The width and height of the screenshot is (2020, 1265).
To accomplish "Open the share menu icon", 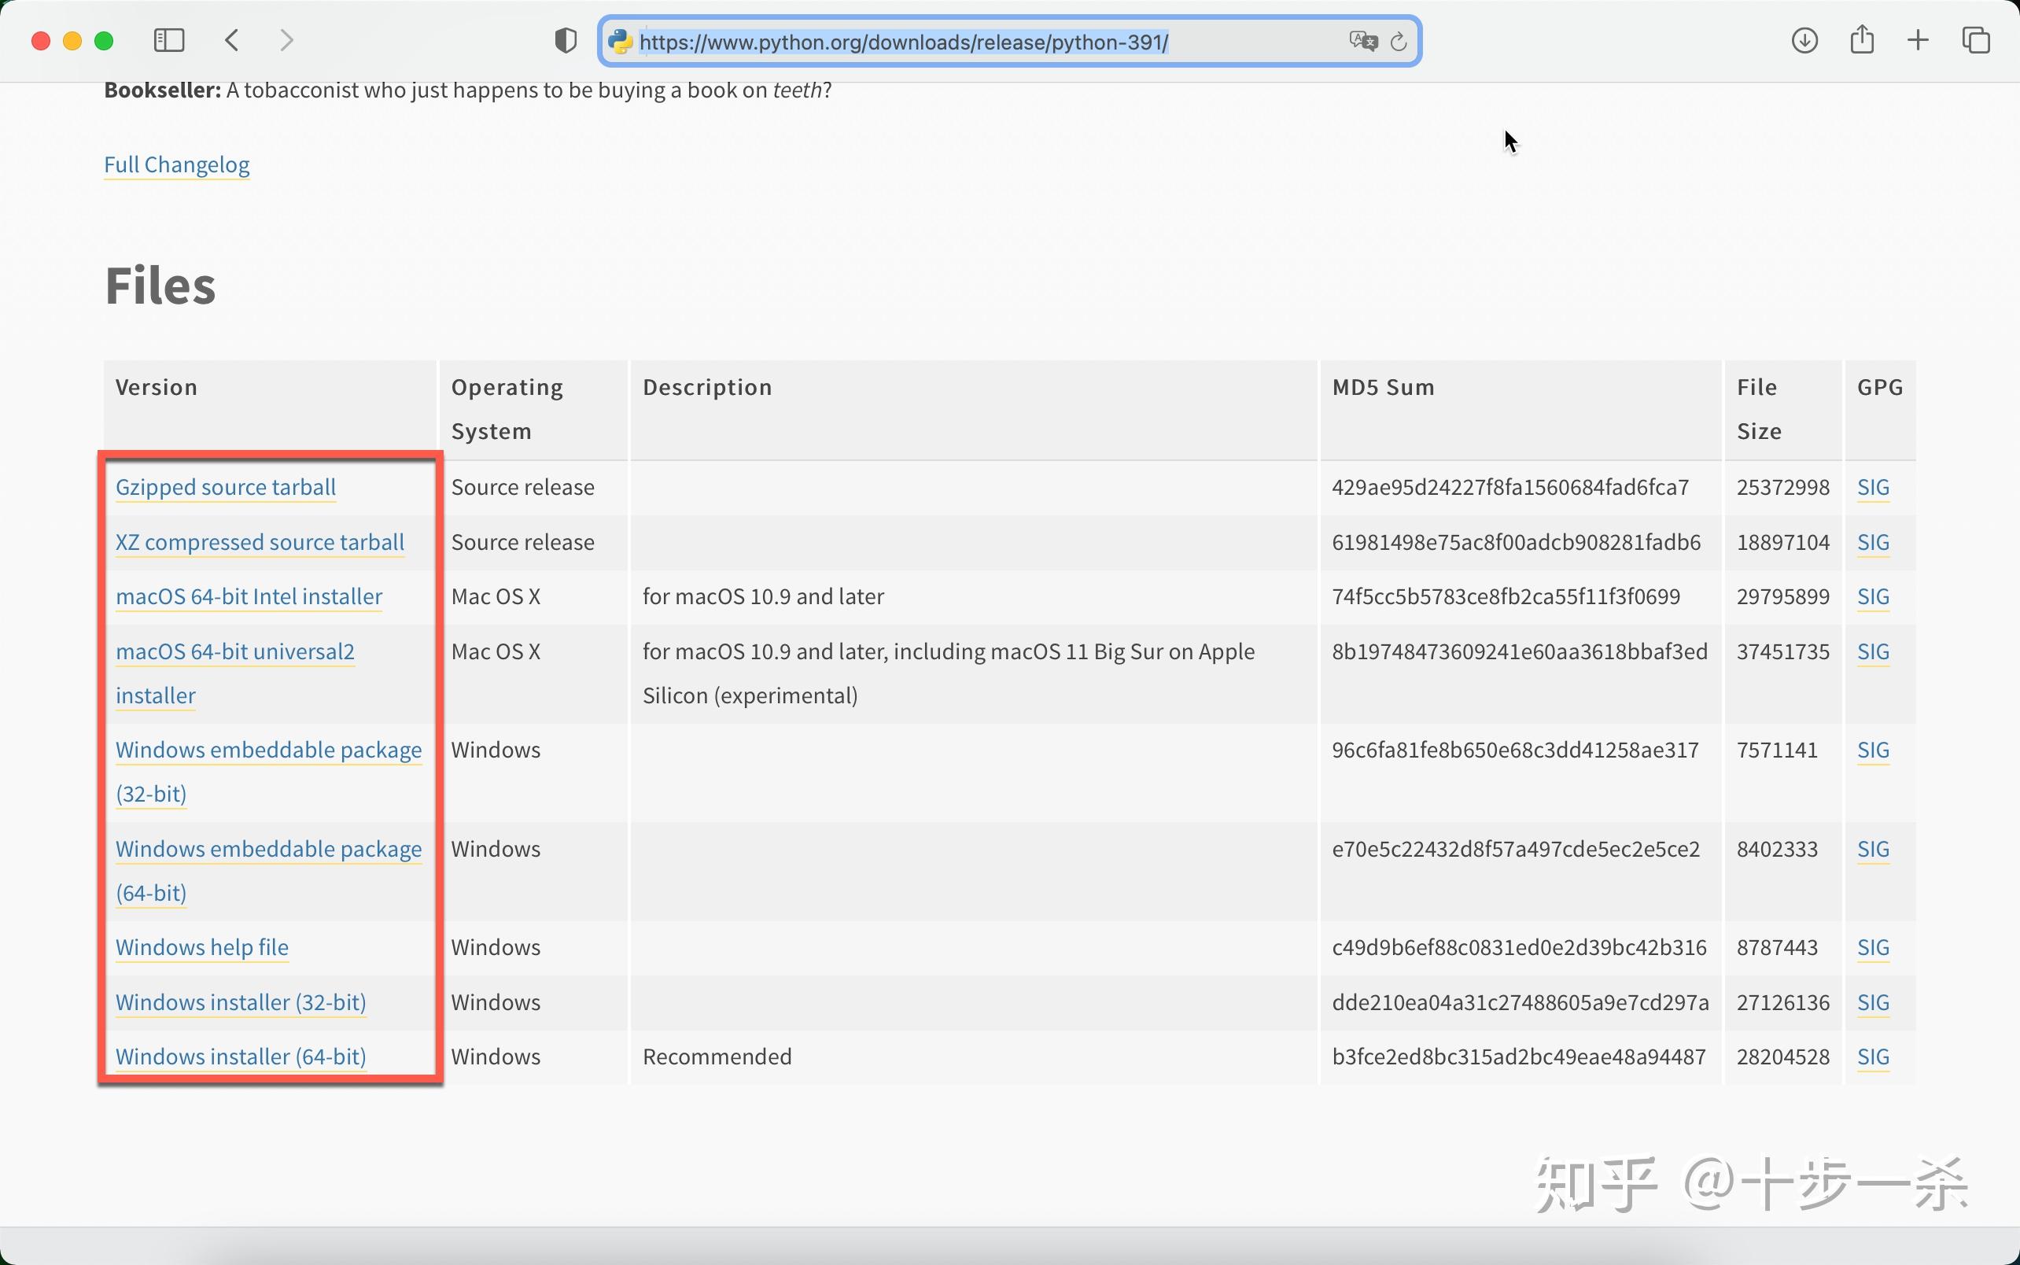I will coord(1862,39).
